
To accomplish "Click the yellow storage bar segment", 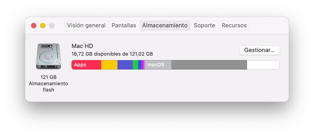I will coord(109,65).
